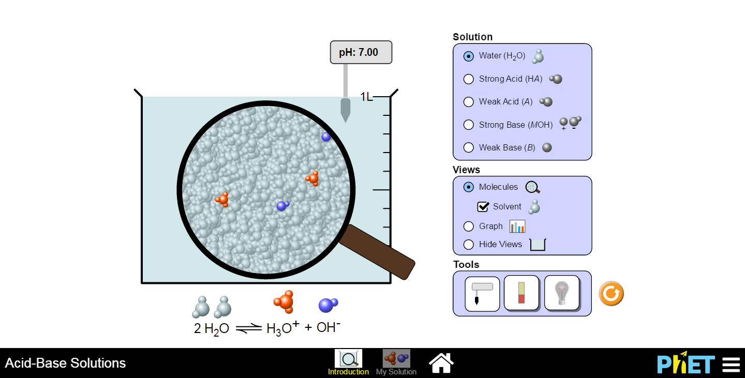Open the PhET hamburger menu
The height and width of the screenshot is (378, 745).
click(x=731, y=364)
